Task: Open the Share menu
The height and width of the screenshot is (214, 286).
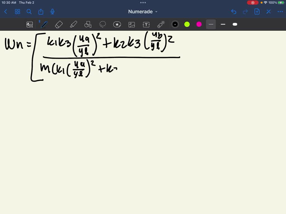Action: tap(41, 12)
